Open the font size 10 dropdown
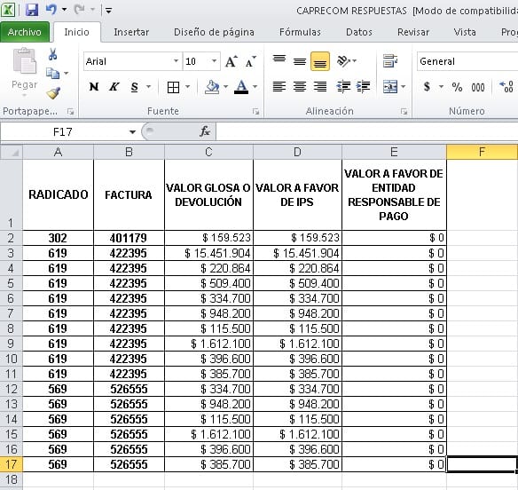518x490 pixels. pos(214,61)
